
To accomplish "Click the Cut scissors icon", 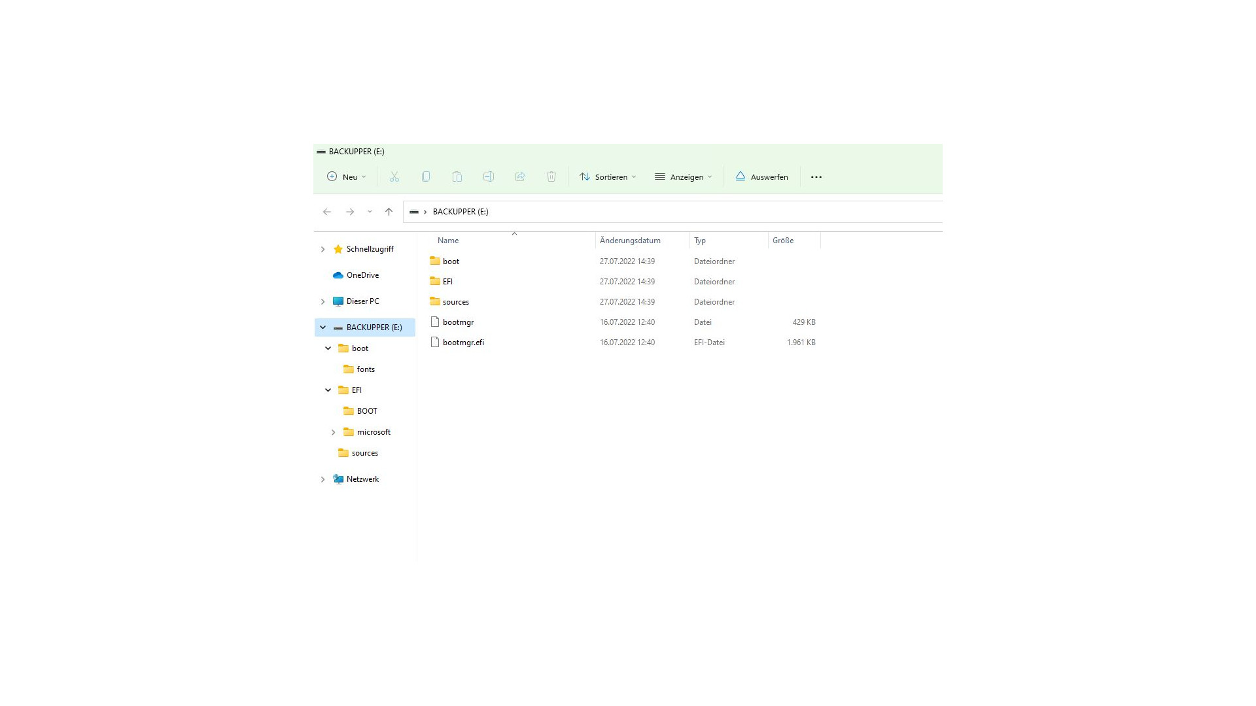I will point(394,176).
